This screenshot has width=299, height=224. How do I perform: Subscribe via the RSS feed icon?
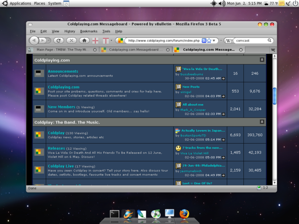204,41
